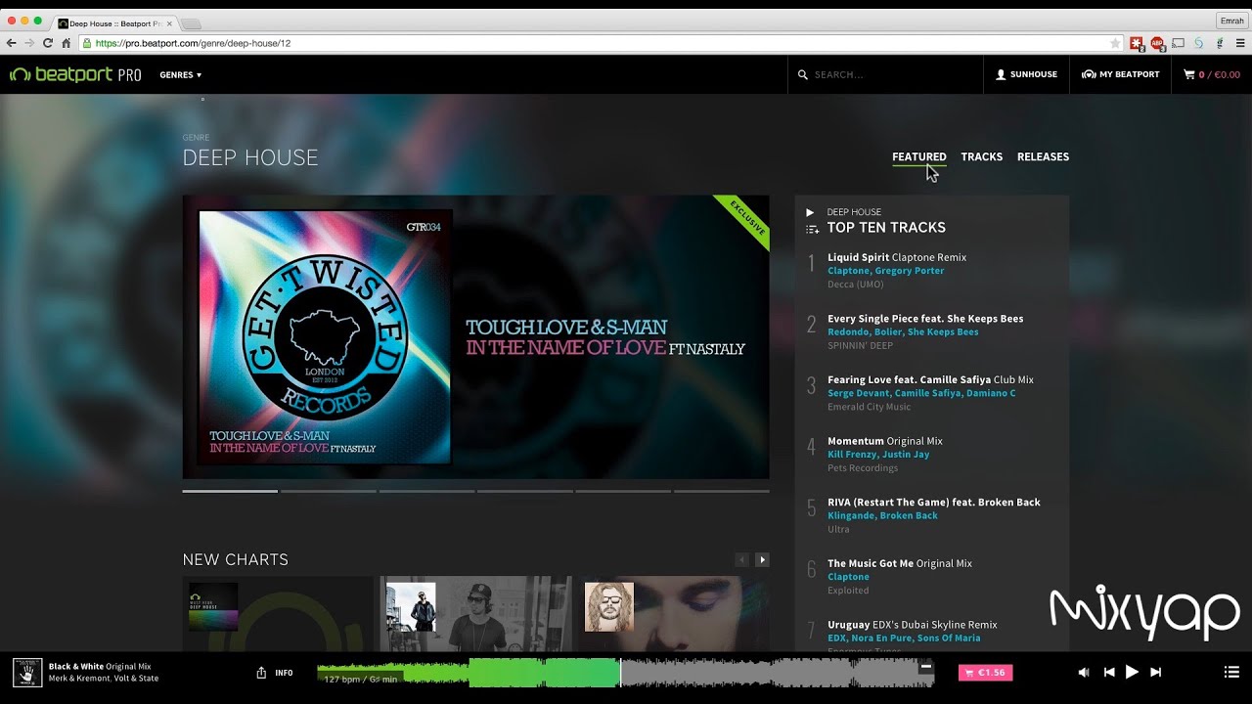Screen dimensions: 1252x704
Task: Go back in the browser
Action: tap(12, 43)
